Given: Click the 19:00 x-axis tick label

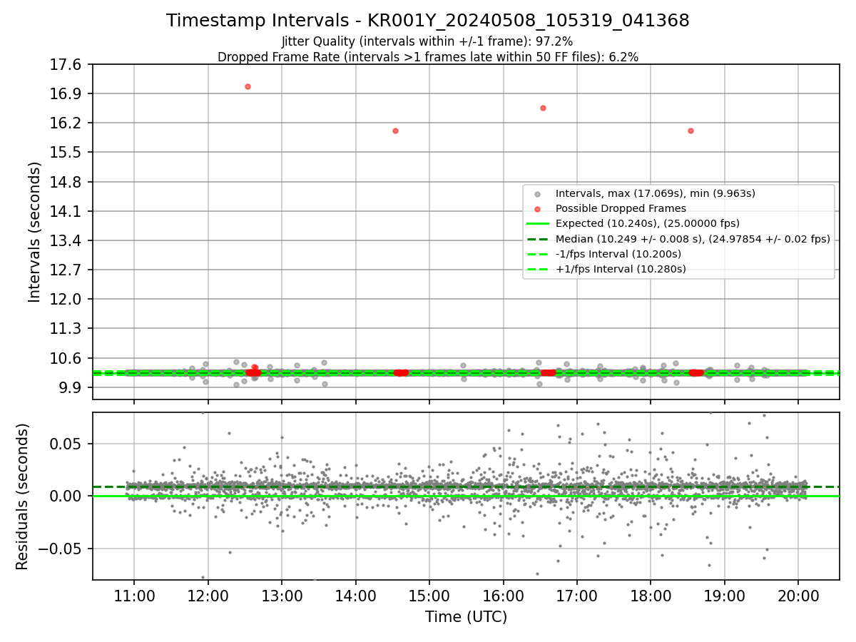Looking at the screenshot, I should click(x=724, y=596).
